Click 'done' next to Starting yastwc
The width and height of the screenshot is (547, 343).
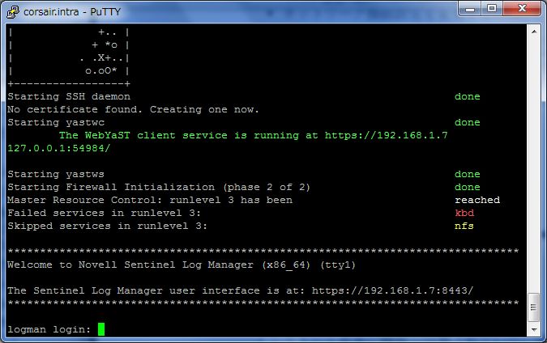[x=468, y=122]
